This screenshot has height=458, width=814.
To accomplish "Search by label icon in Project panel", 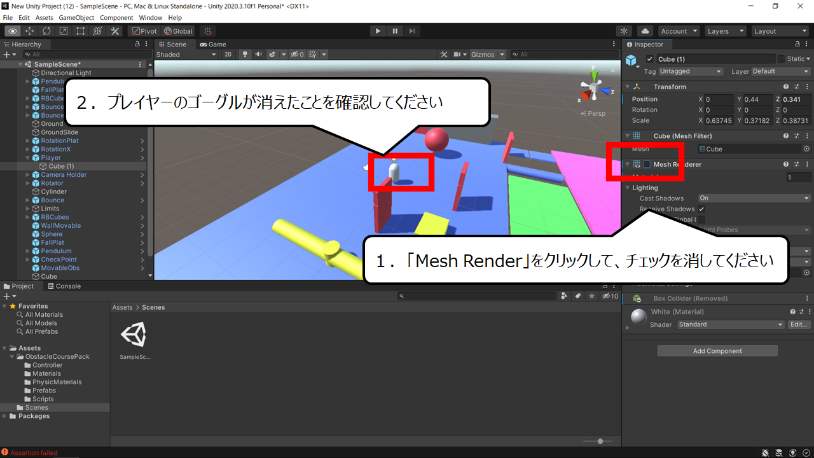I will pos(578,296).
